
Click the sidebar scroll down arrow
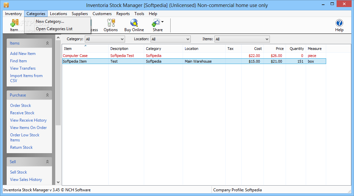click(58, 182)
